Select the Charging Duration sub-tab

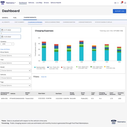(x=69, y=22)
